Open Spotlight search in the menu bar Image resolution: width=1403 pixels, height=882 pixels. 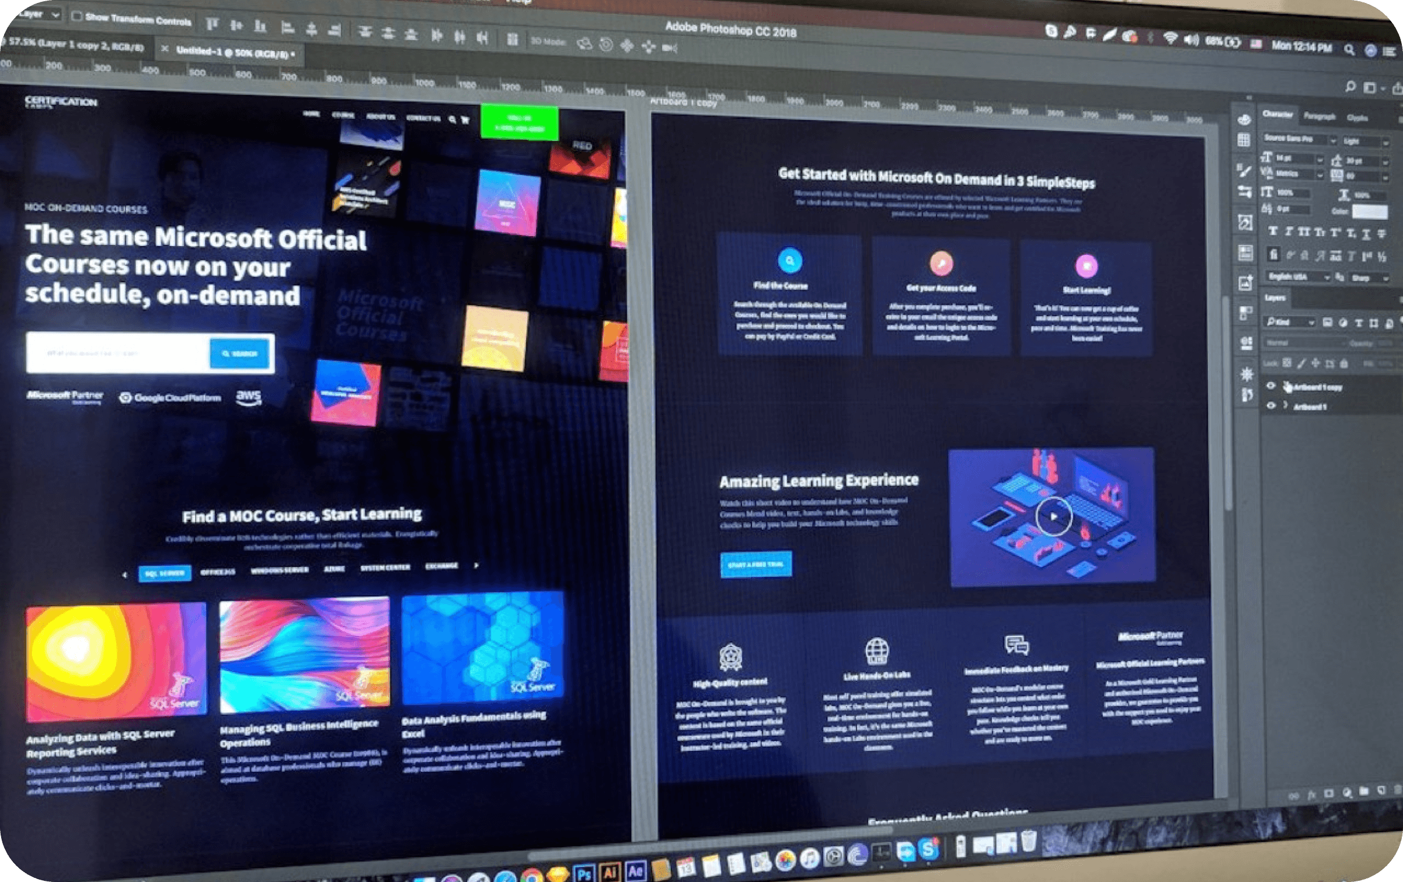coord(1350,50)
